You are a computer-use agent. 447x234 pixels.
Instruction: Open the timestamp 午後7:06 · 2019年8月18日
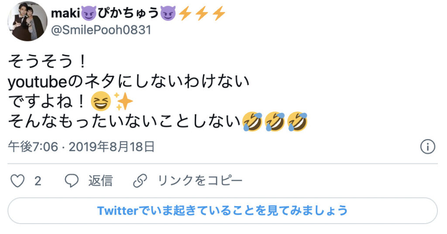[x=81, y=147]
